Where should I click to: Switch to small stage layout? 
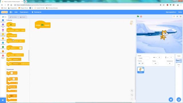tap(174, 17)
